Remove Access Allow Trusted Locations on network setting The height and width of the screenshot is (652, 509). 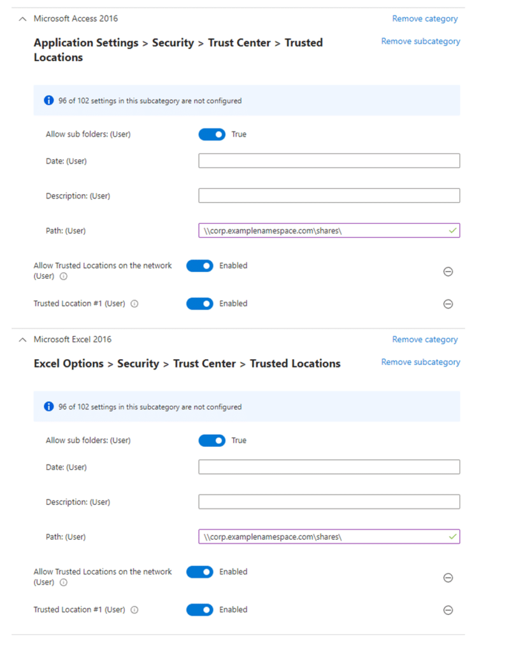tap(448, 271)
